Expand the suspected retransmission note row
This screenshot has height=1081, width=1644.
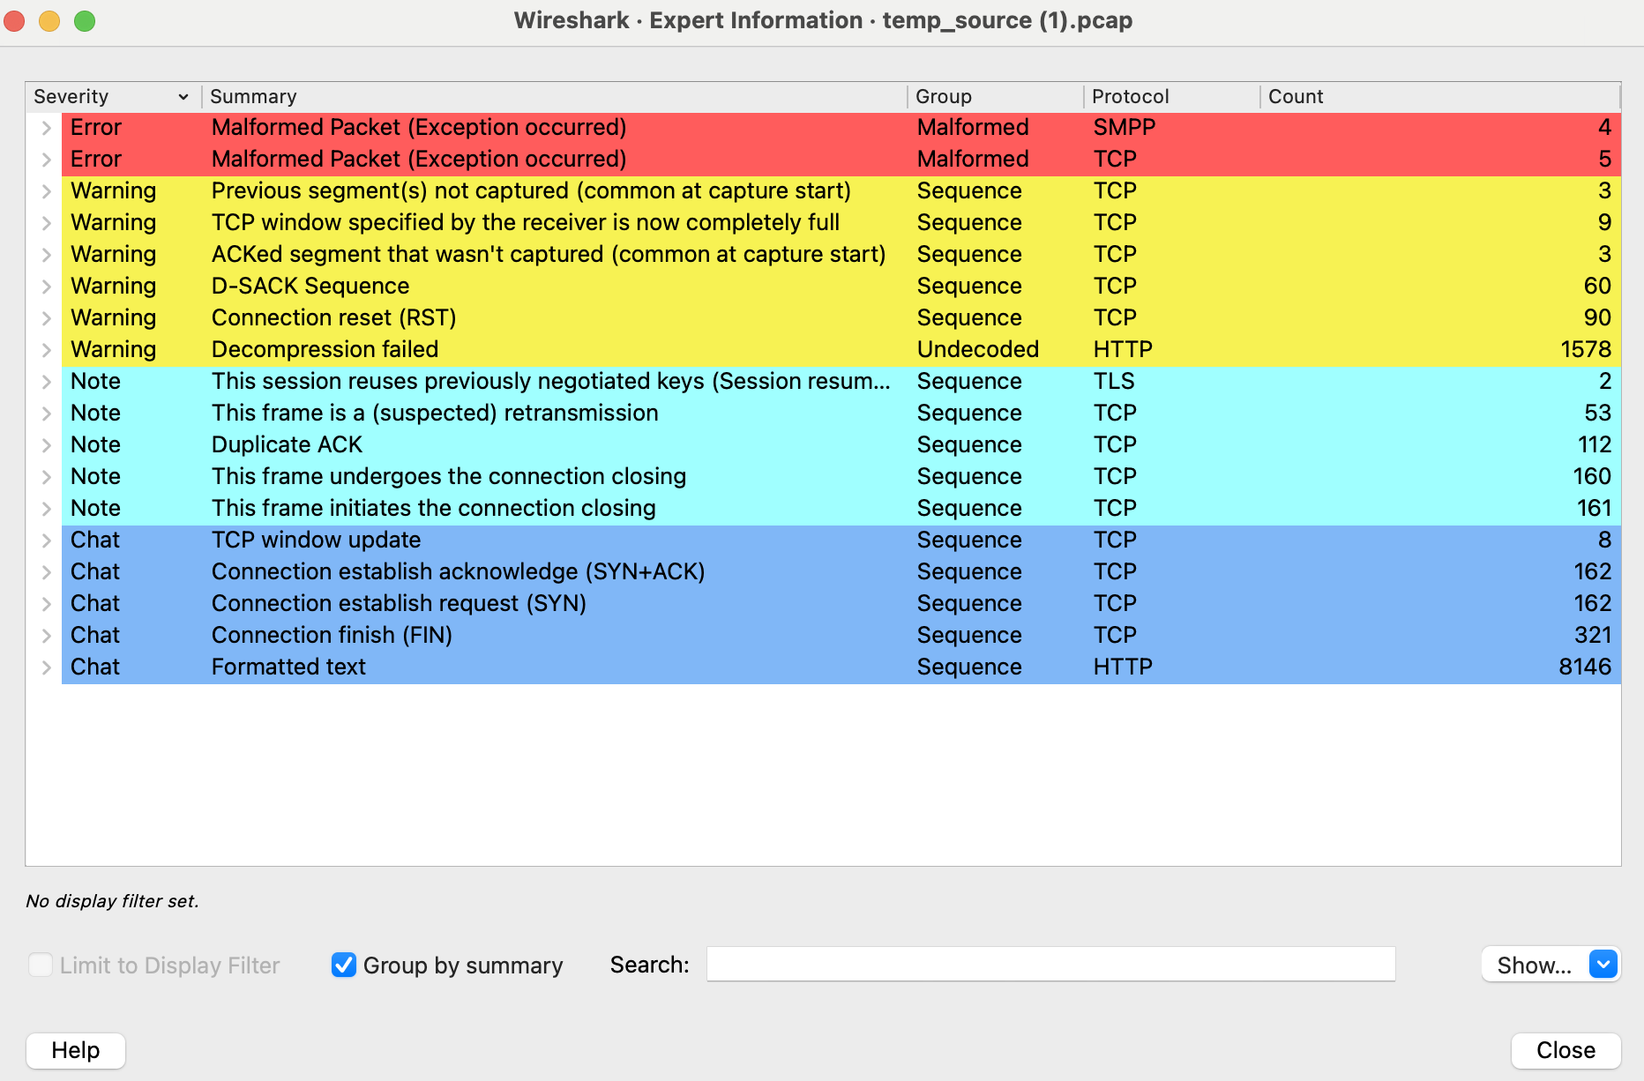47,414
